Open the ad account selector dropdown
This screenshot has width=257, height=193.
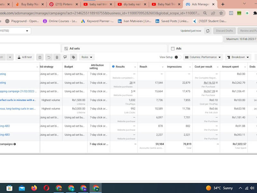pyautogui.click(x=15, y=31)
